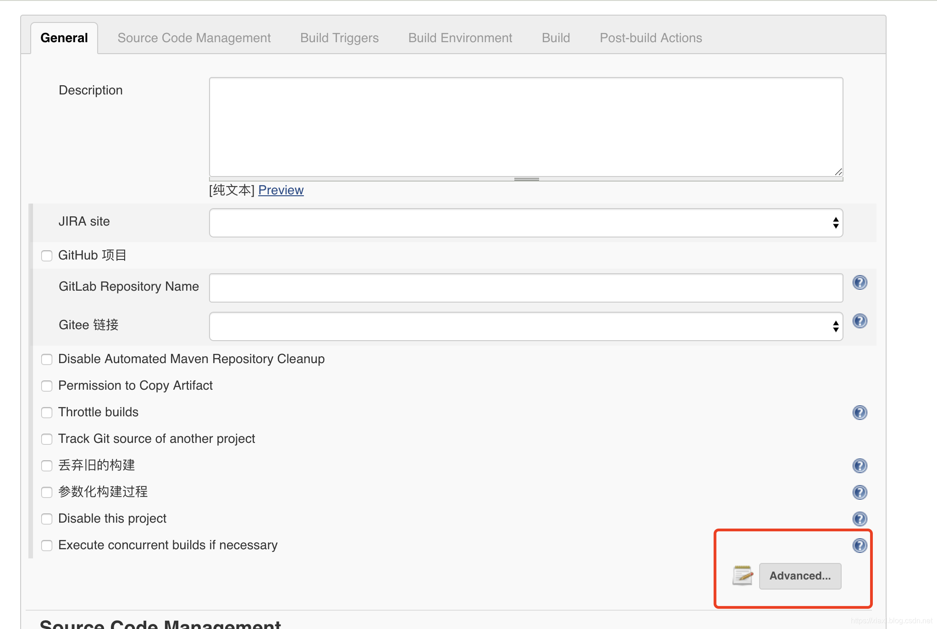Screen dimensions: 937x629
Task: Enable Disable Automated Maven Repository Cleanup
Action: (47, 359)
